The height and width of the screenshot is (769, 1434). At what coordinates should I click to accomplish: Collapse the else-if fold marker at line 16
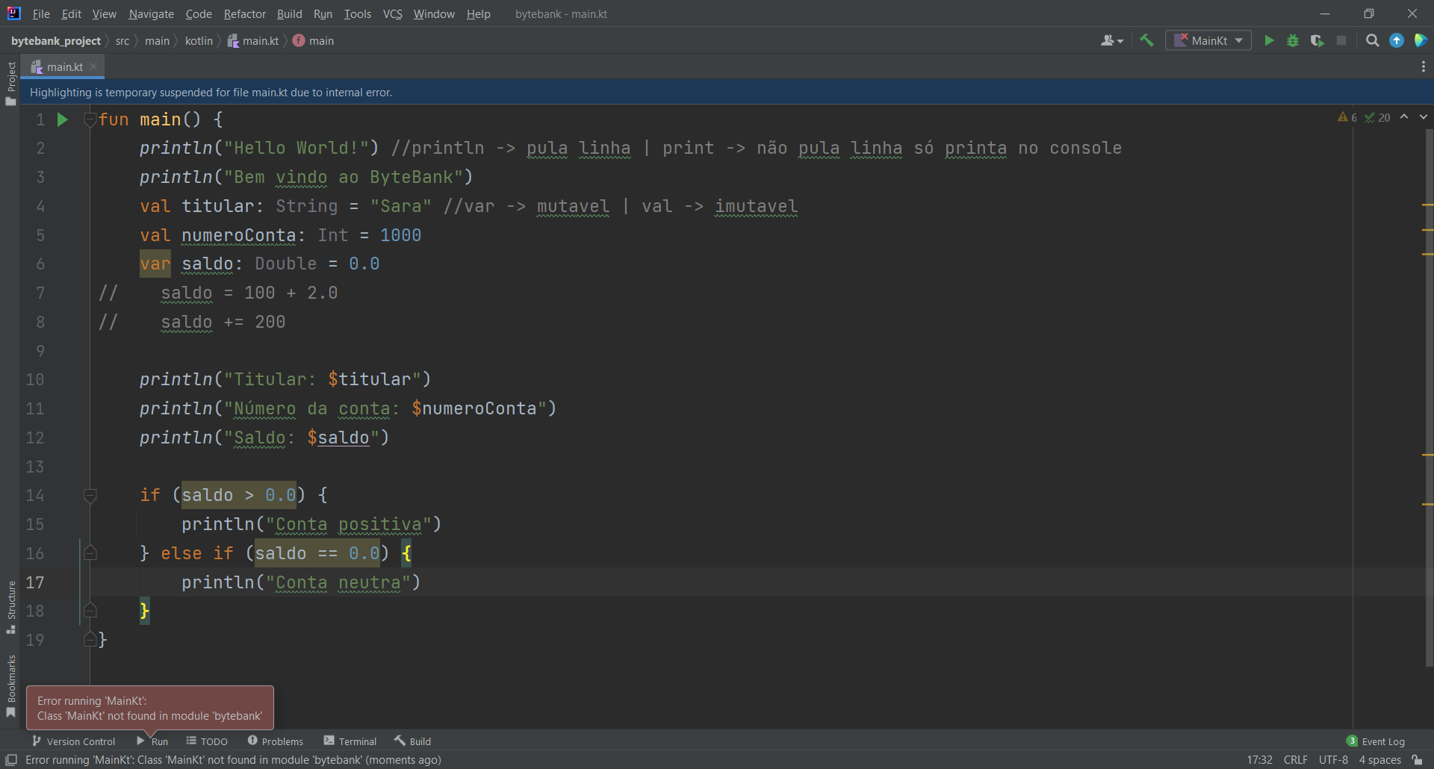click(90, 553)
